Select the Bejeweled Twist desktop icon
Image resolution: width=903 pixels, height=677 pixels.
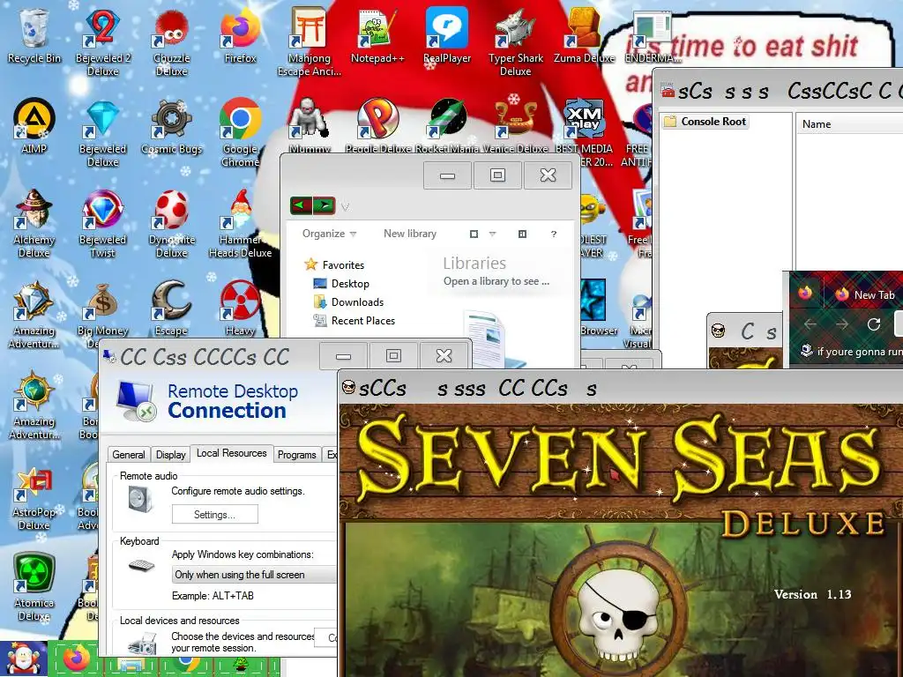click(x=102, y=223)
